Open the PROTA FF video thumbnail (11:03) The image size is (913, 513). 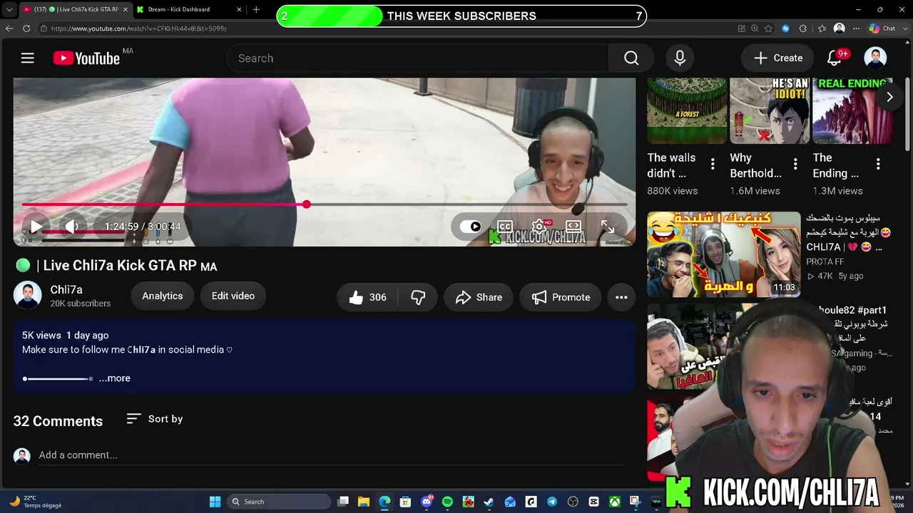coord(724,254)
